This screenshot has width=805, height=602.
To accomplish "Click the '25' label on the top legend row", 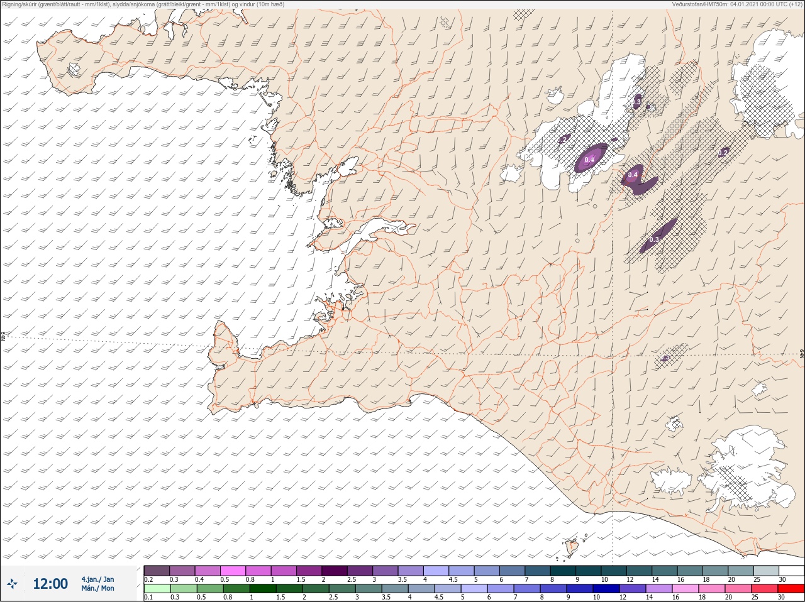I will tap(757, 579).
